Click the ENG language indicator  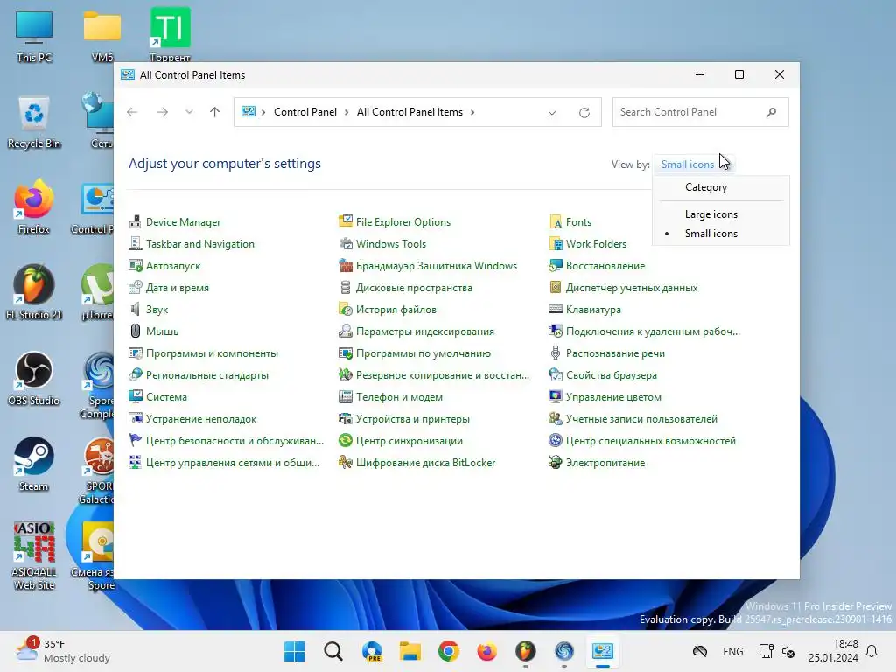pos(733,651)
